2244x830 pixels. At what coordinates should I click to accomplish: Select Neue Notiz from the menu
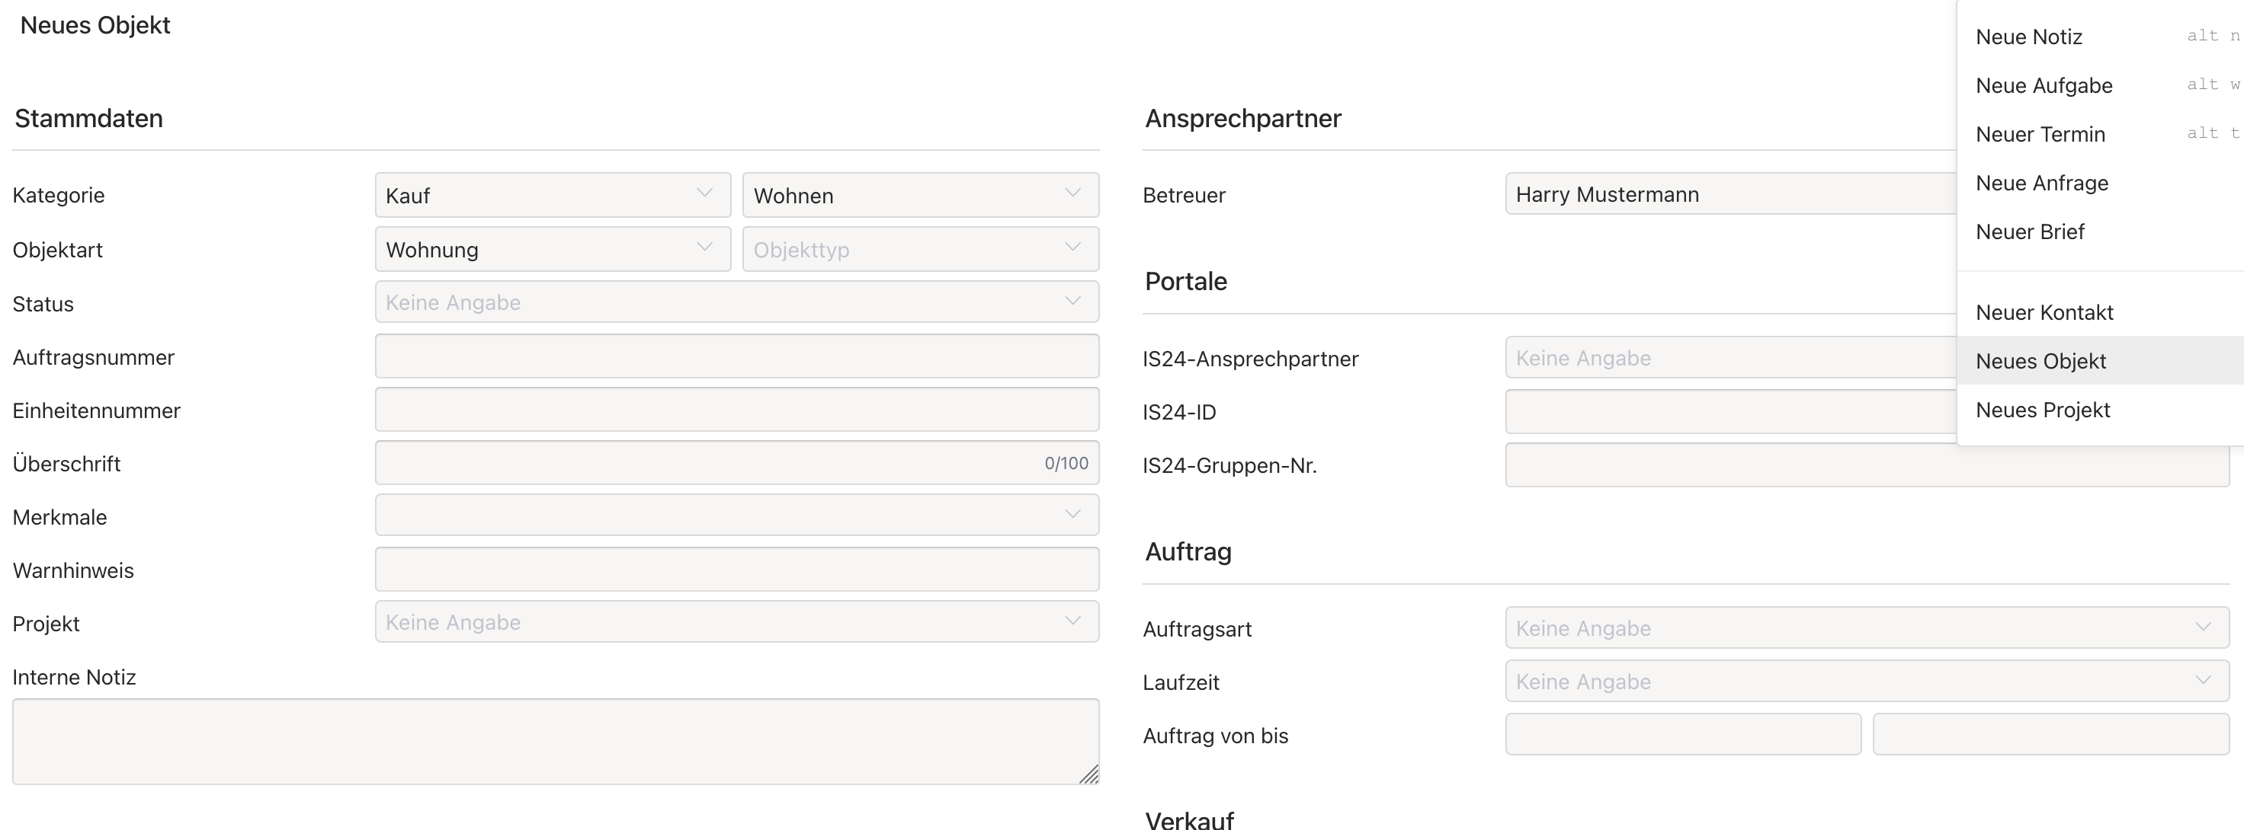tap(2100, 37)
